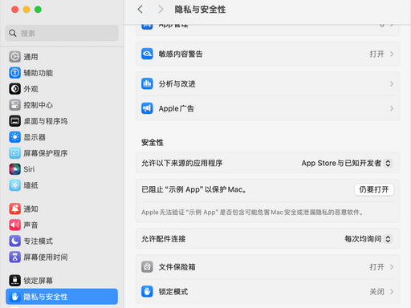Click the 文件保险箱 FileVault icon

pos(147,267)
